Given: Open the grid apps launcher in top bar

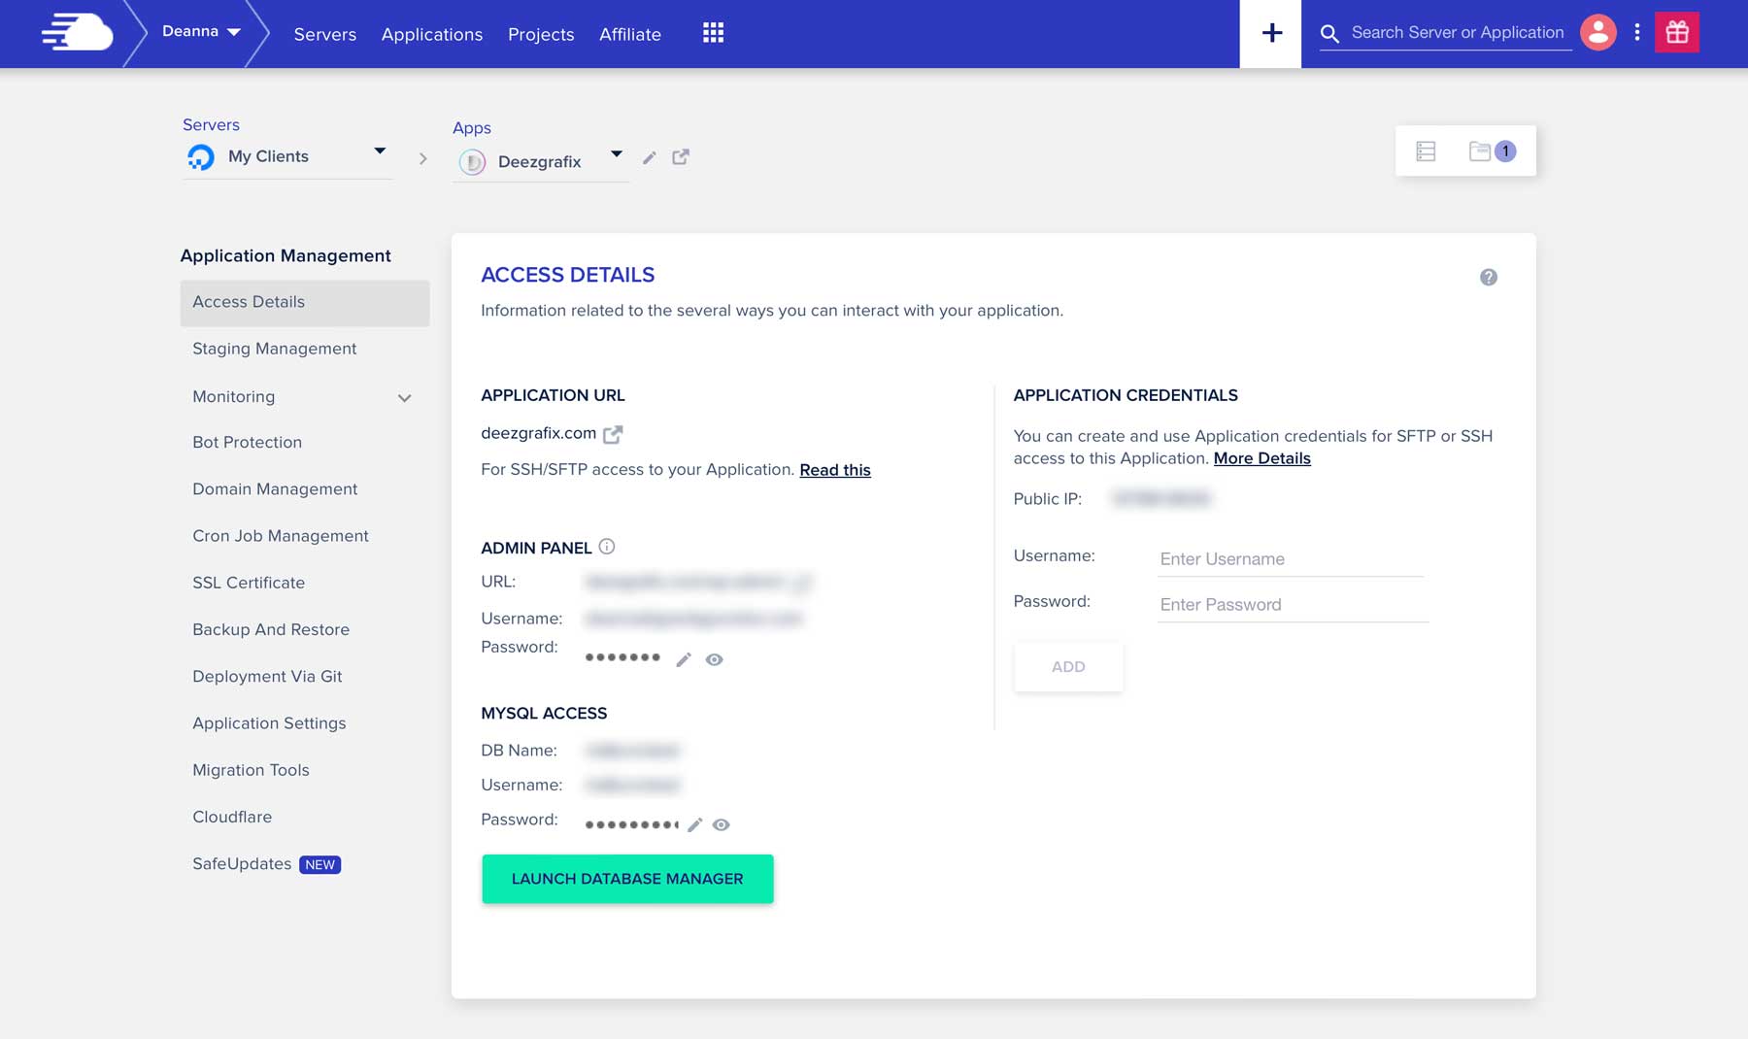Looking at the screenshot, I should pyautogui.click(x=714, y=32).
